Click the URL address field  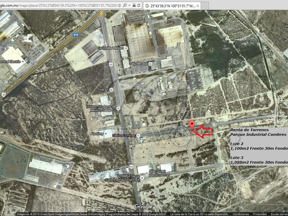click(x=61, y=5)
